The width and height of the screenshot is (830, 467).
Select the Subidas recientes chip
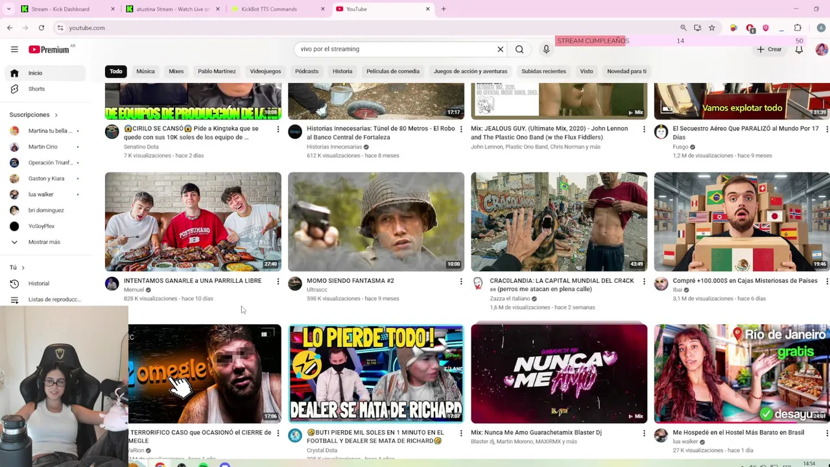coord(543,71)
